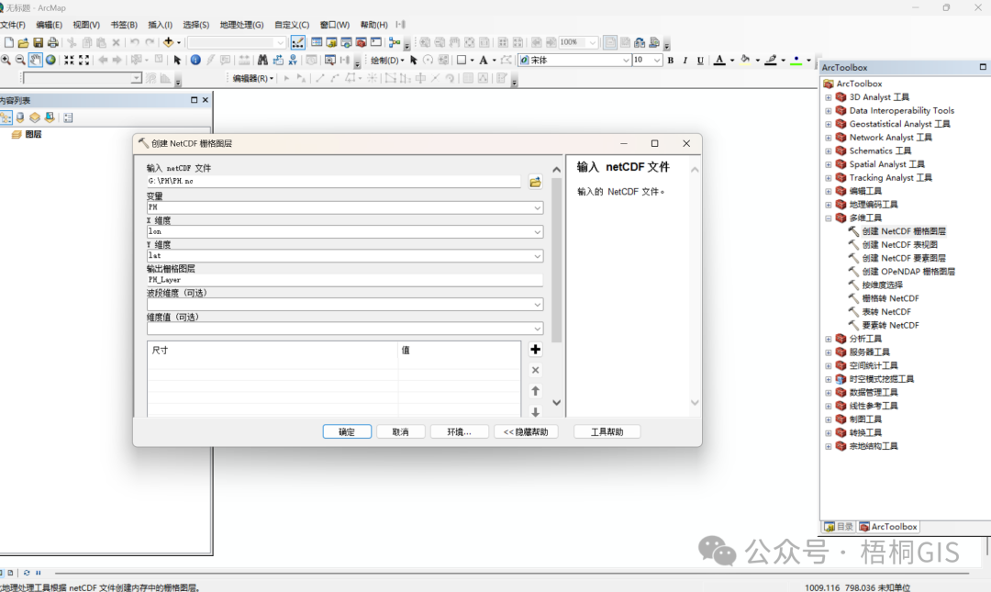
Task: Toggle Underline text formatting
Action: coord(700,60)
